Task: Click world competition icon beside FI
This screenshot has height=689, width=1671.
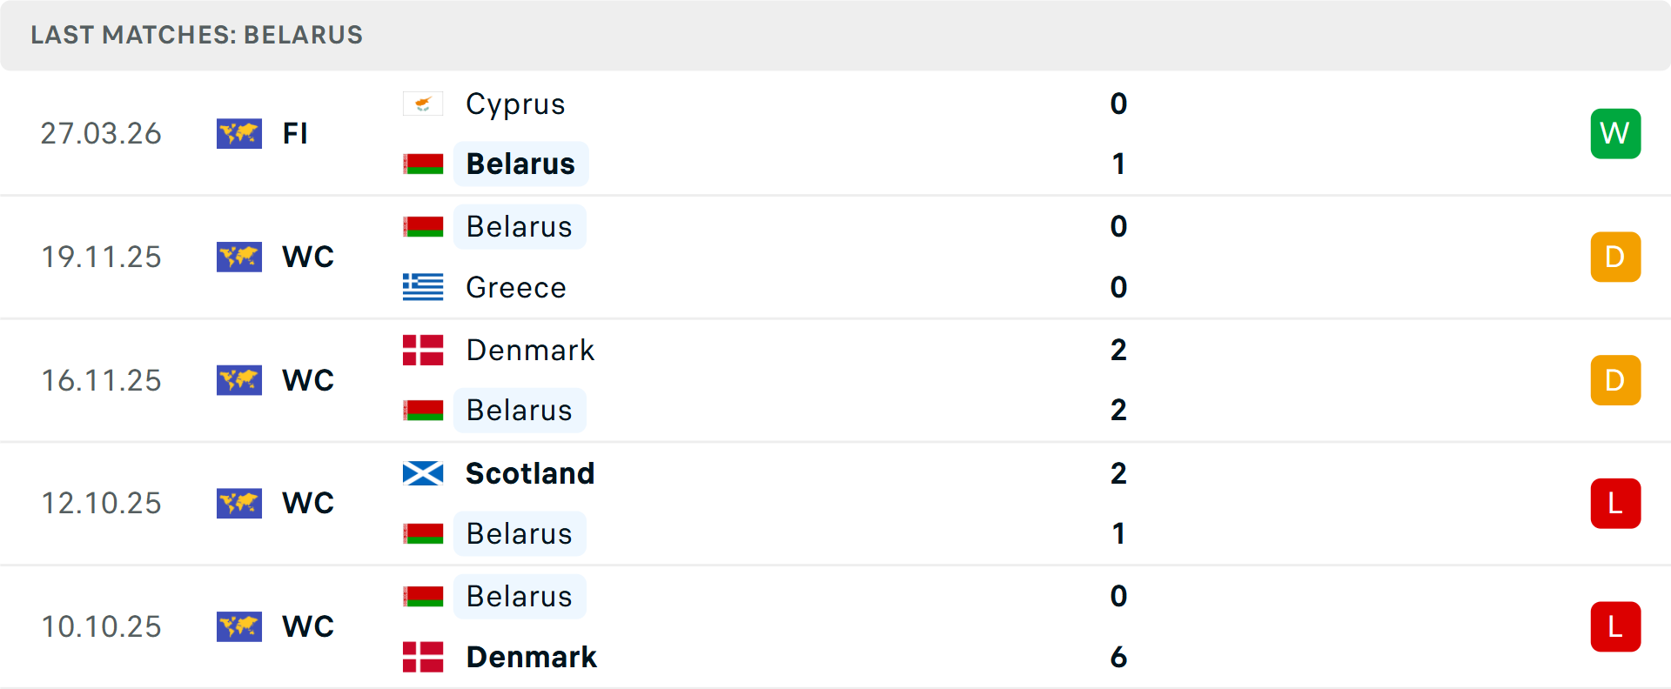Action: [239, 133]
